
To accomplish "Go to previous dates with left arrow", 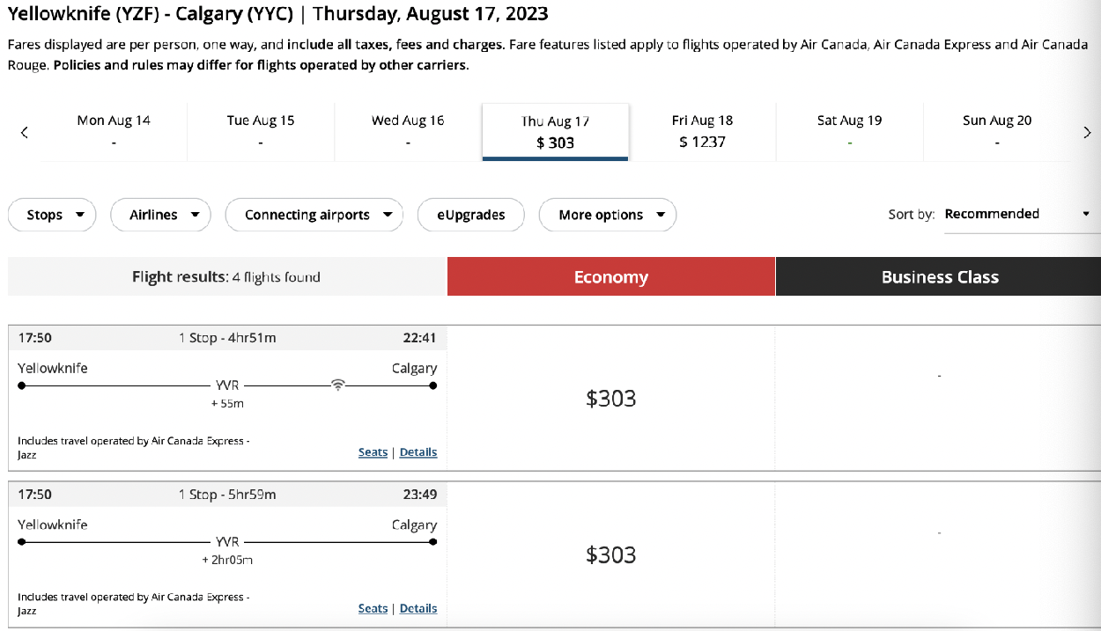I will pos(25,132).
